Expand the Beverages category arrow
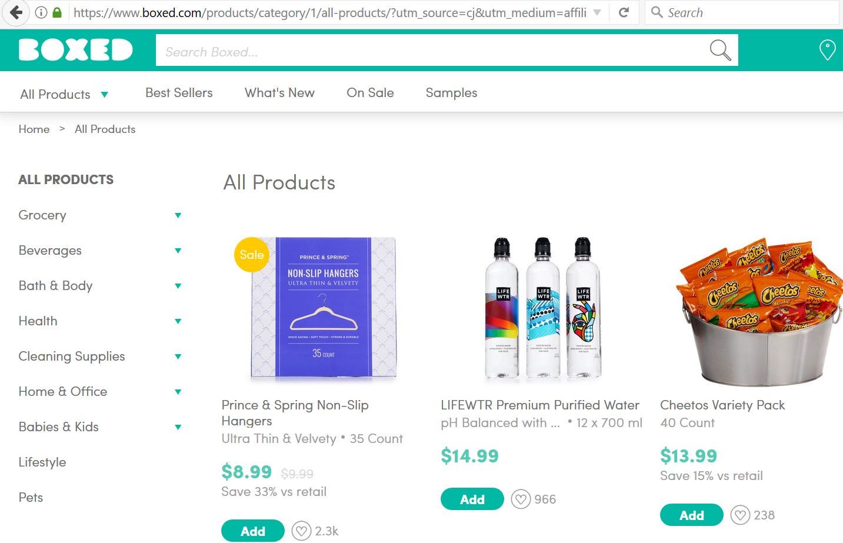Image resolution: width=843 pixels, height=543 pixels. pyautogui.click(x=178, y=251)
